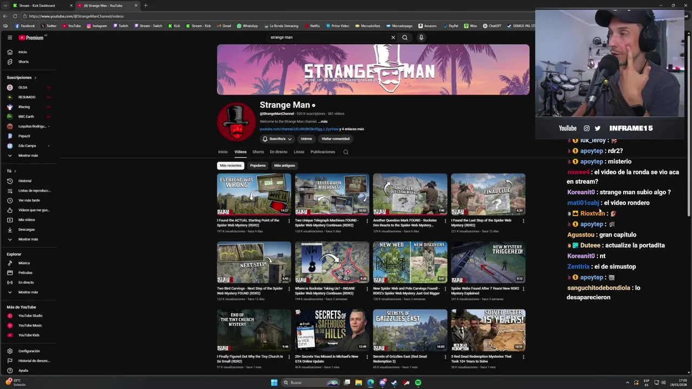Switch to channel Shorts tab

tap(258, 152)
